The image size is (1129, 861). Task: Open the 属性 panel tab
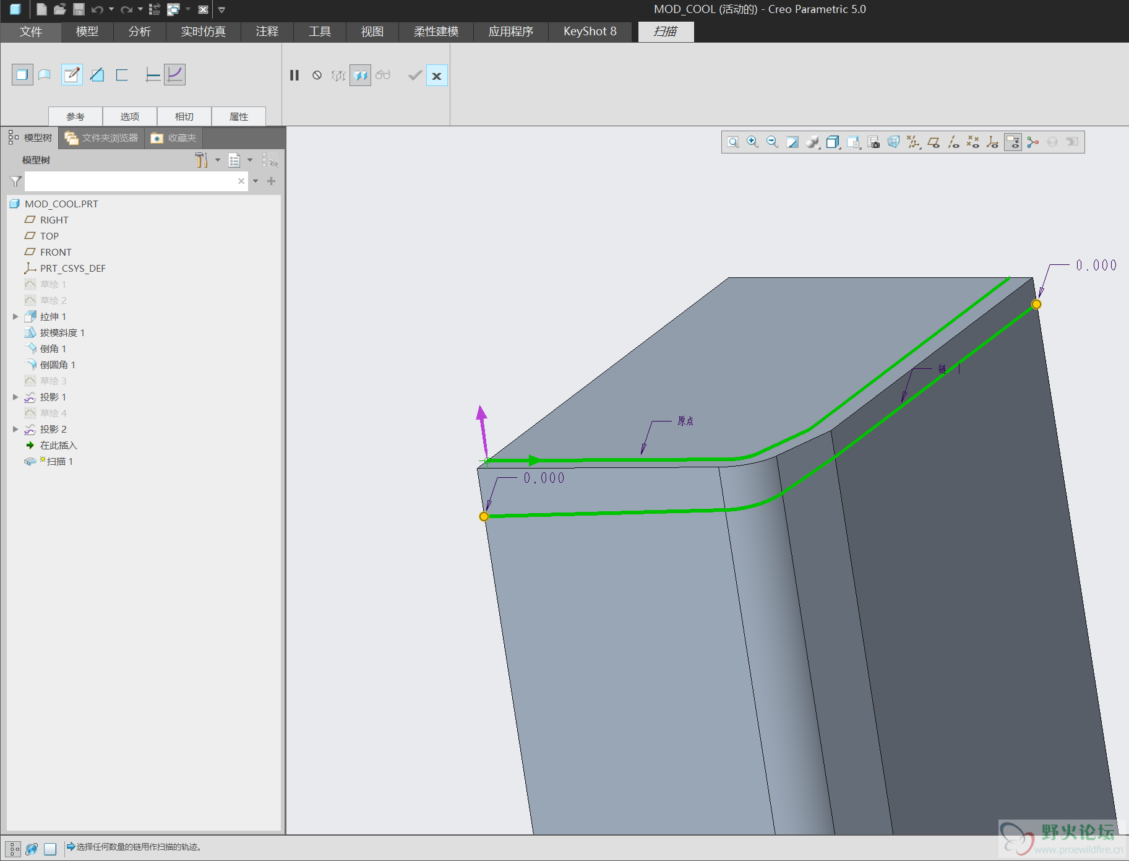coord(239,116)
